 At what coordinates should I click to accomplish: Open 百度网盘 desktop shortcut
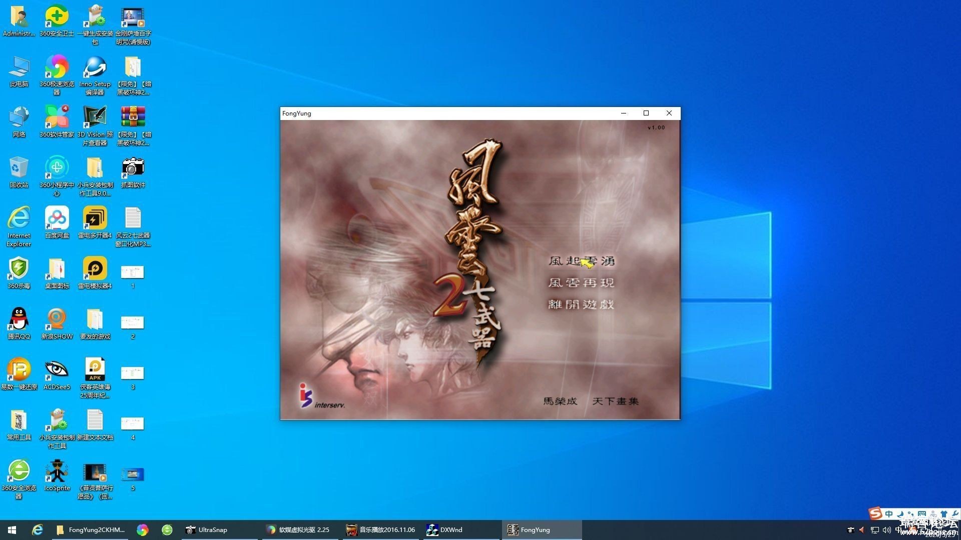pyautogui.click(x=57, y=223)
